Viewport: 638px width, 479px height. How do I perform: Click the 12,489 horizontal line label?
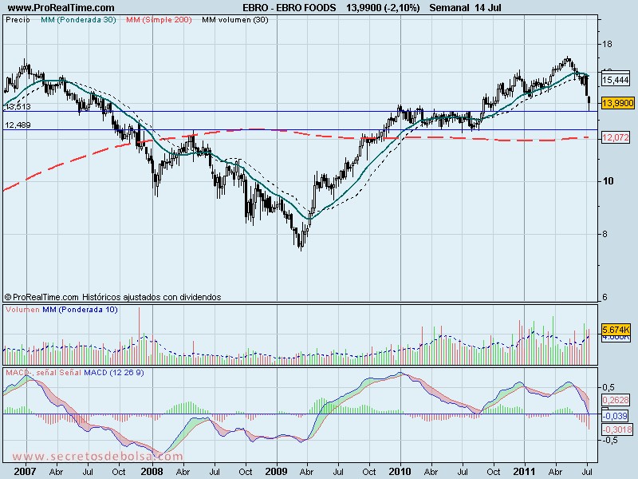pyautogui.click(x=18, y=125)
